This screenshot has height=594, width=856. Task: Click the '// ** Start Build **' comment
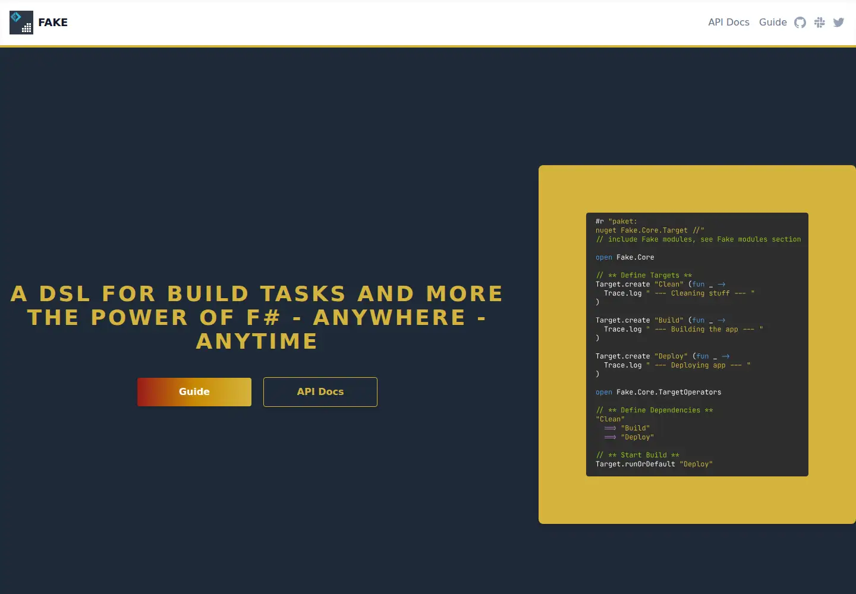click(637, 455)
